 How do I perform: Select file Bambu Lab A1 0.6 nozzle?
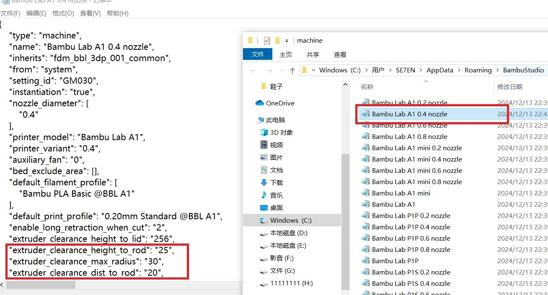click(404, 125)
